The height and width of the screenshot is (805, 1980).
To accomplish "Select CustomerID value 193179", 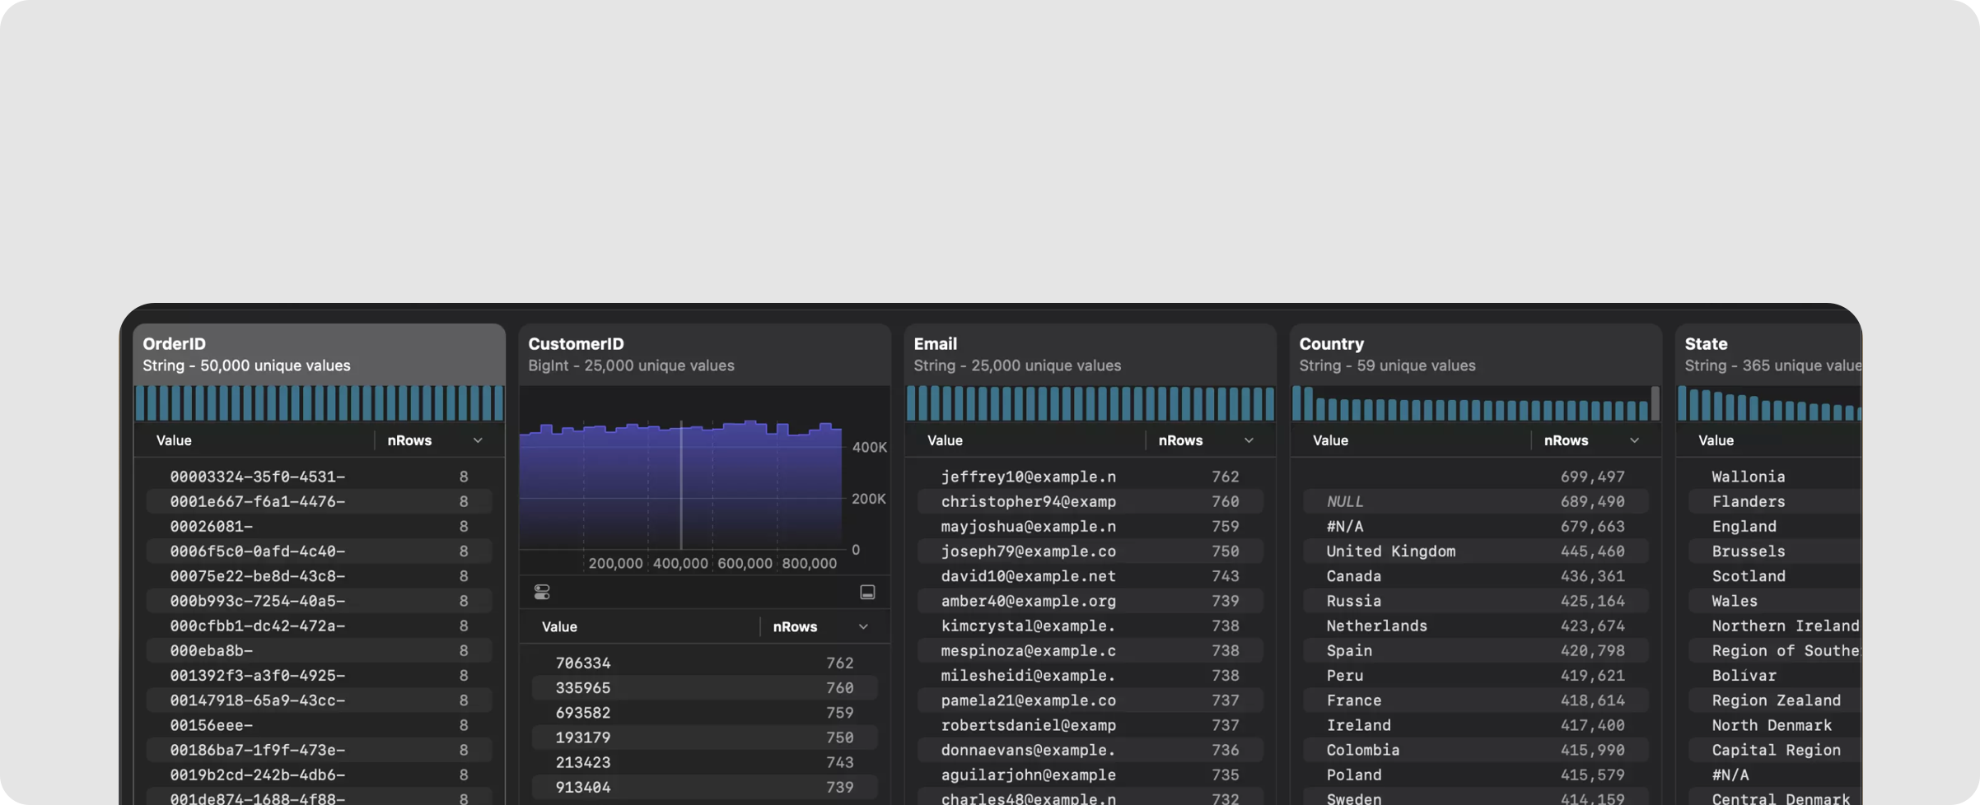I will (x=704, y=738).
